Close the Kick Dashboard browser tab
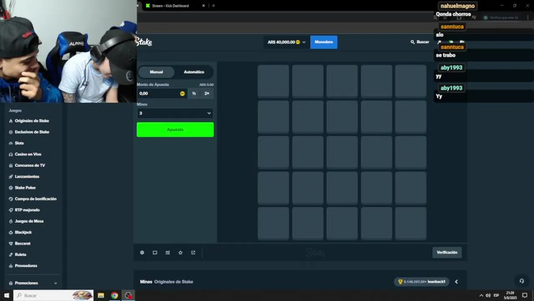The height and width of the screenshot is (301, 534). coord(203,6)
